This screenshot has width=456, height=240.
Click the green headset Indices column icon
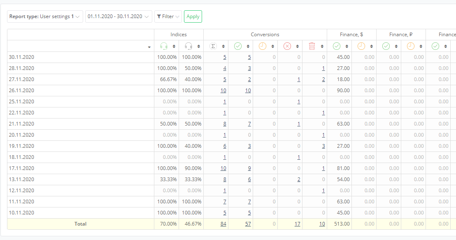tap(164, 47)
